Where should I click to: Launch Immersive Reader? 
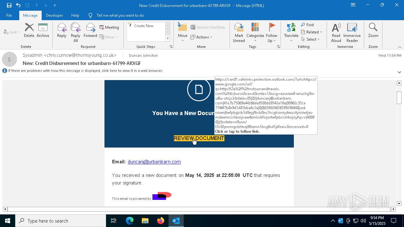click(352, 32)
